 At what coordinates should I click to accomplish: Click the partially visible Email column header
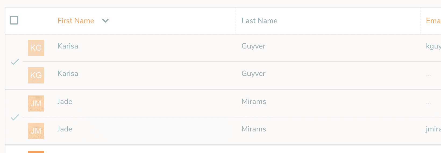point(433,21)
